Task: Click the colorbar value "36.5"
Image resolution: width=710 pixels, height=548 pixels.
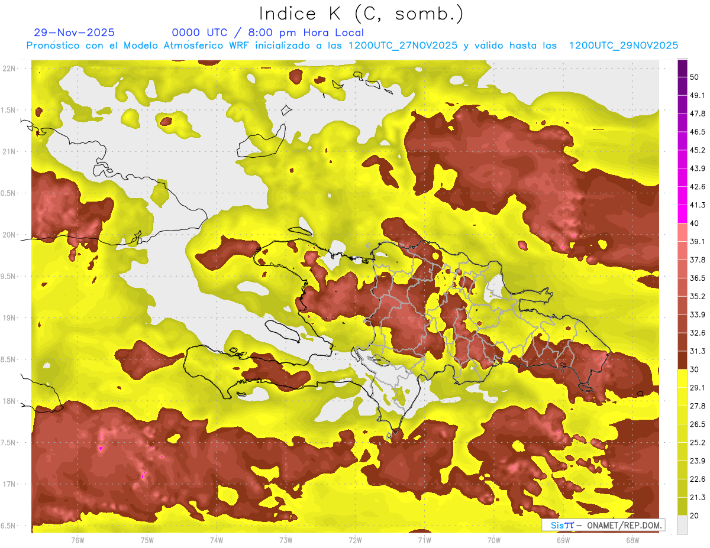Action: pos(698,278)
